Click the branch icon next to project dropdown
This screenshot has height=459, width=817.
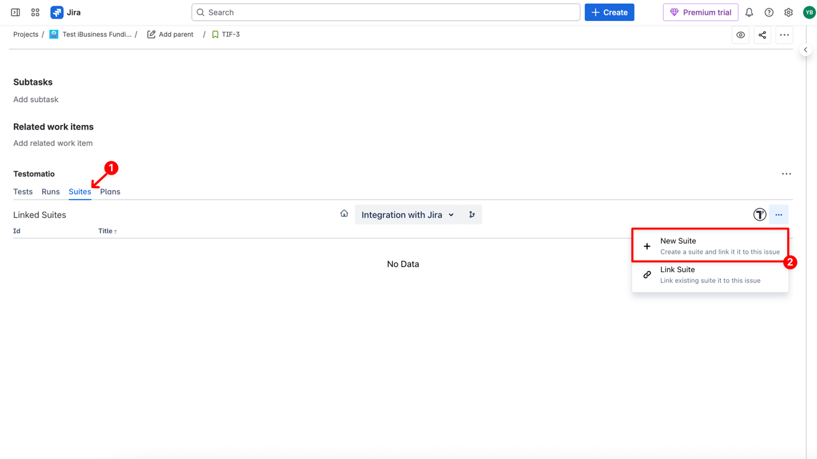(472, 215)
